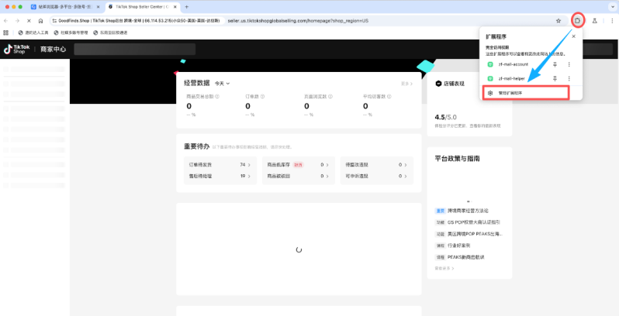Expand the 今天 date range dropdown

pyautogui.click(x=223, y=83)
